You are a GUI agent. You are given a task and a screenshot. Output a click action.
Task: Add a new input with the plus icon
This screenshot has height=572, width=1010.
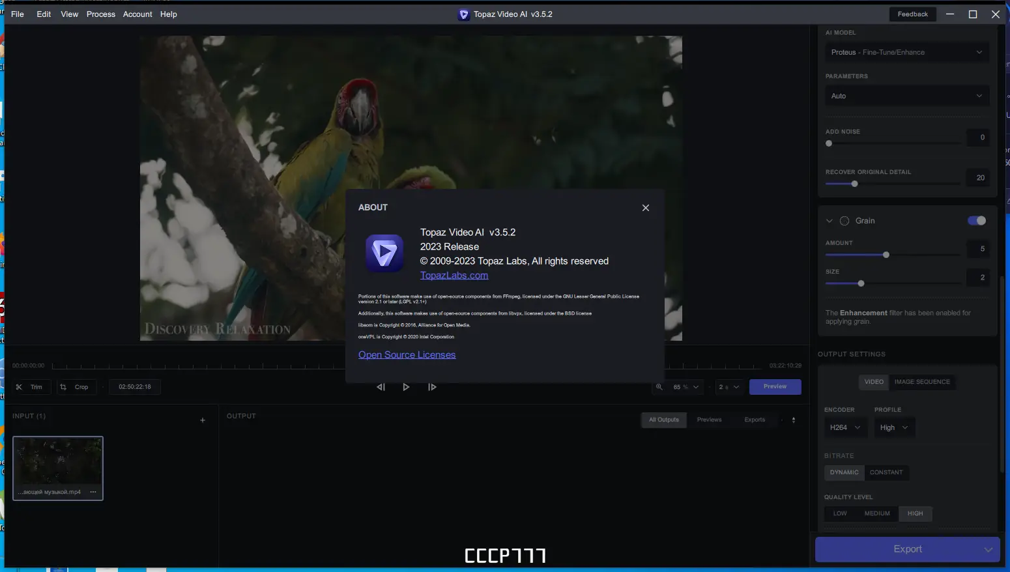tap(202, 420)
